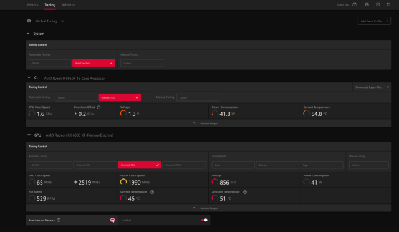Click the CPU Current Temperature gauge icon
The height and width of the screenshot is (232, 399).
click(307, 114)
